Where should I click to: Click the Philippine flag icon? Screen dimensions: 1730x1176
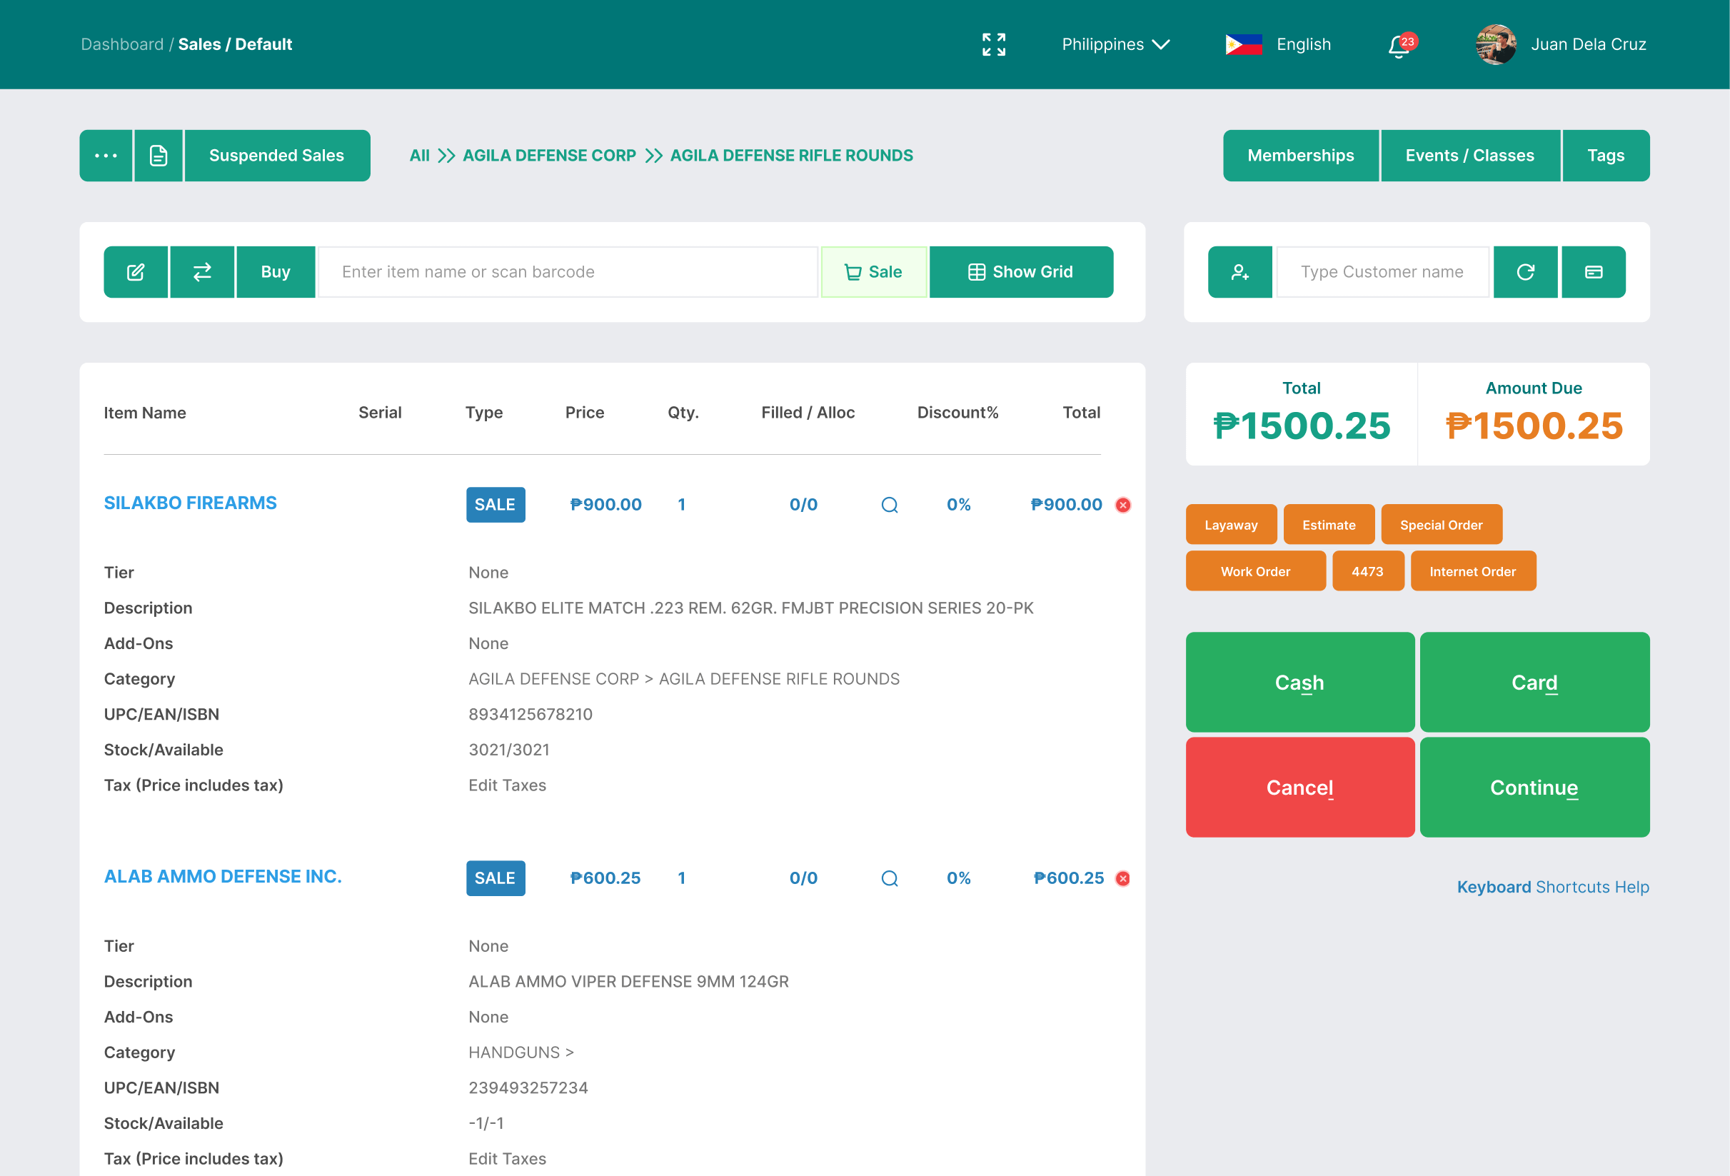(1243, 45)
